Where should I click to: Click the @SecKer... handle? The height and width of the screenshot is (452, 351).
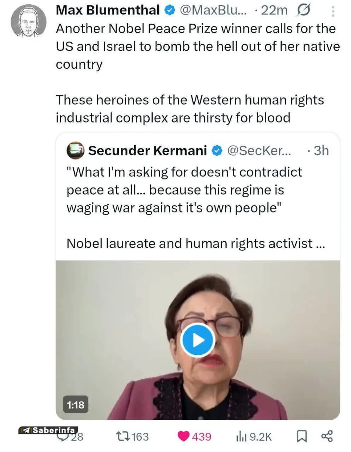point(259,151)
